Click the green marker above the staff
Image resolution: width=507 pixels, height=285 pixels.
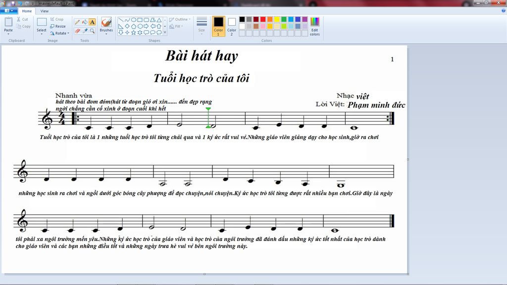[208, 109]
